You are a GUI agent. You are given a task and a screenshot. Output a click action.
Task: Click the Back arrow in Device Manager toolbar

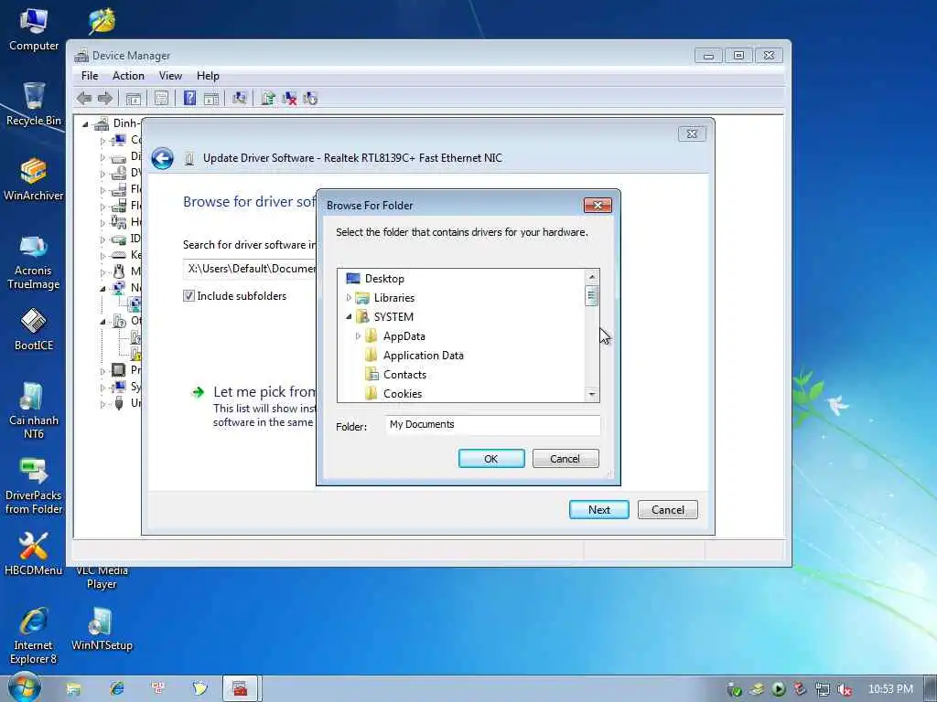pos(84,99)
